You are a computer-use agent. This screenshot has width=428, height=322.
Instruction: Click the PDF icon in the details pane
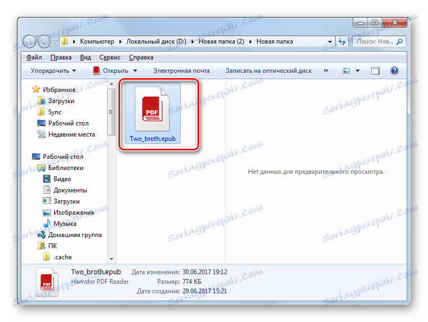47,282
